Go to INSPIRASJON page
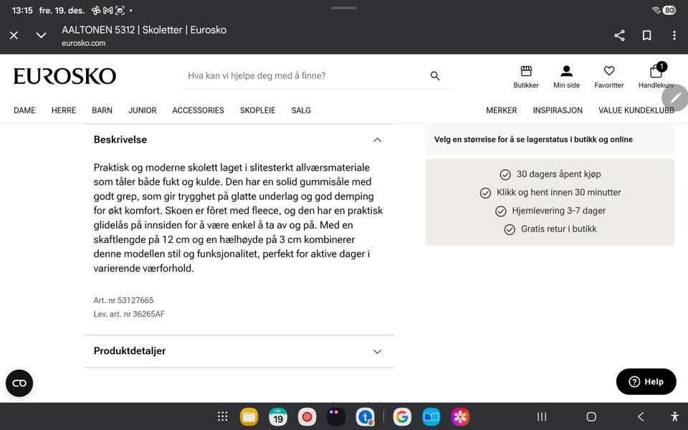This screenshot has height=430, width=688. [x=558, y=110]
